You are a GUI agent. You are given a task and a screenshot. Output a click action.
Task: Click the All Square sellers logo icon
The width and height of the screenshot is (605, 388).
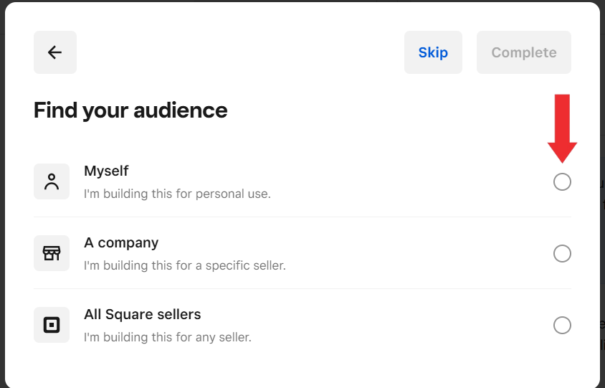(x=52, y=325)
